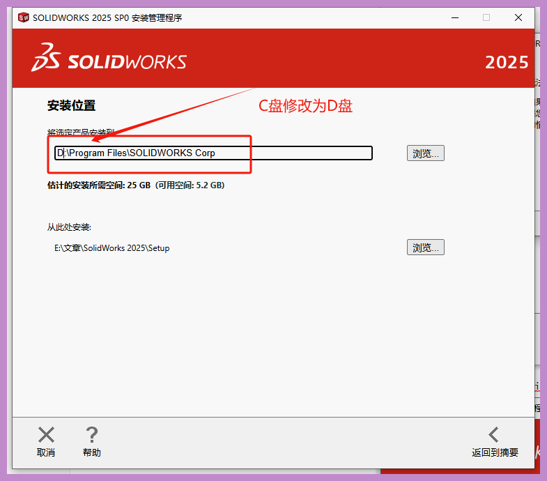547x481 pixels.
Task: Go back to summary via the chevron icon
Action: pos(494,435)
